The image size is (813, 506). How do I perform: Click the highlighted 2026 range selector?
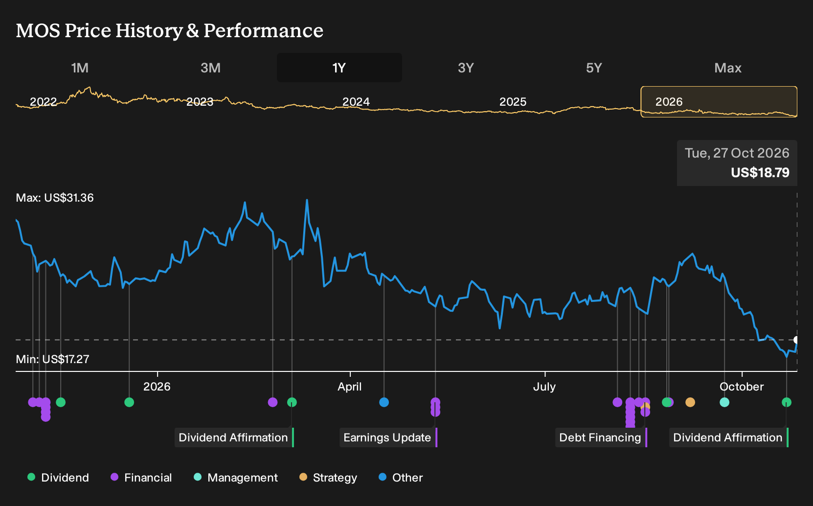[719, 102]
